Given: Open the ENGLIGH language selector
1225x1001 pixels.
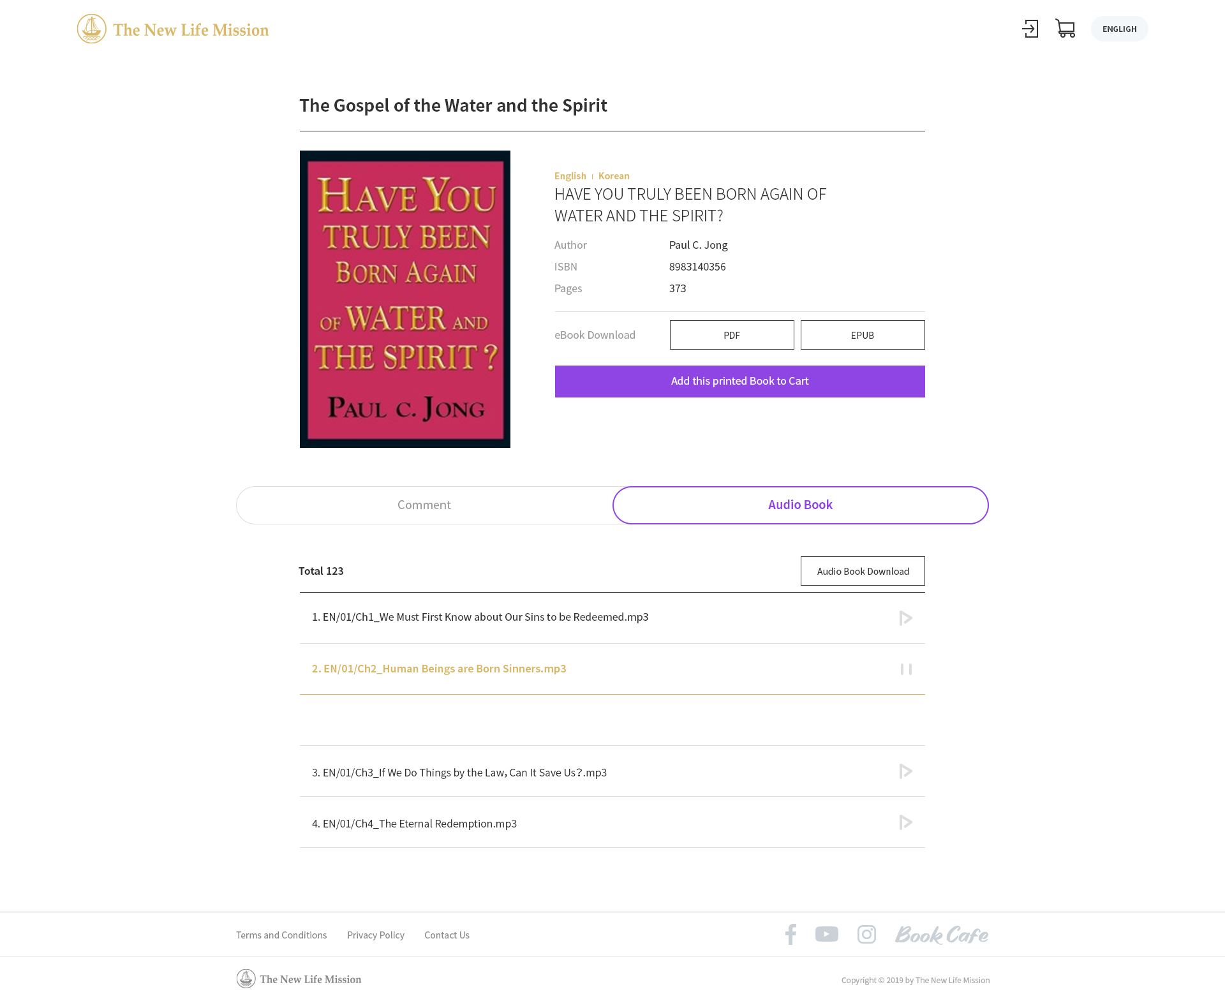Looking at the screenshot, I should [x=1119, y=29].
